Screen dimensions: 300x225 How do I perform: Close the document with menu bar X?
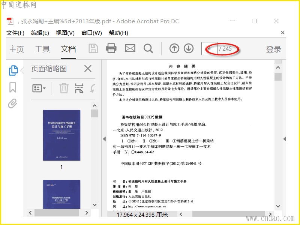(283, 33)
